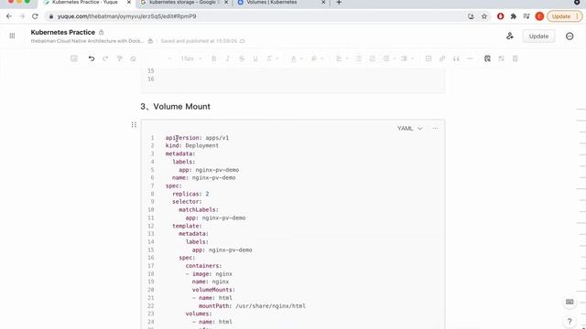Insert a blockquote
Image resolution: width=586 pixels, height=329 pixels.
point(456,58)
